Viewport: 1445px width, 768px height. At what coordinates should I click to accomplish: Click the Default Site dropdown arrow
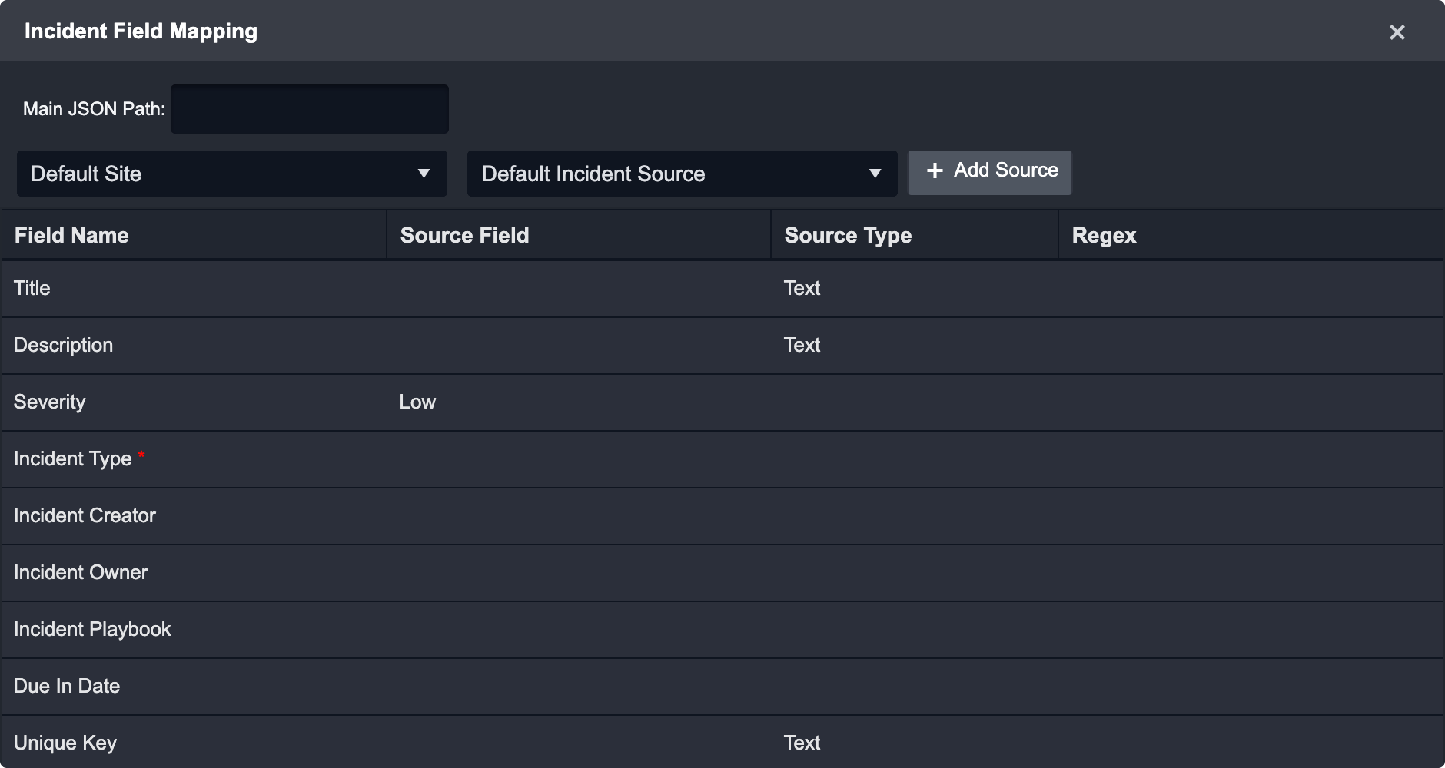pyautogui.click(x=424, y=174)
